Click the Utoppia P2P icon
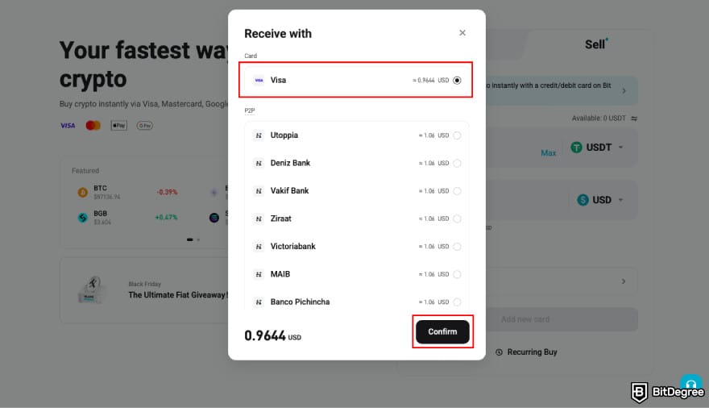 click(x=259, y=135)
